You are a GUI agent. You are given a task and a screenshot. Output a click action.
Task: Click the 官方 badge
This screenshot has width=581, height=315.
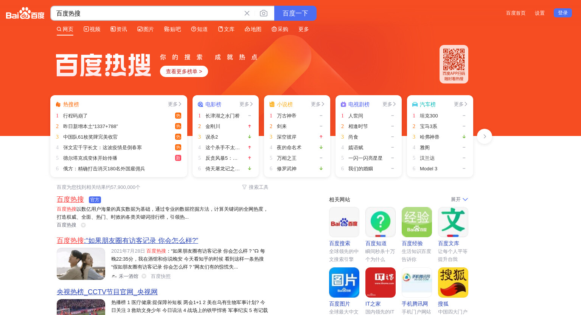95,200
